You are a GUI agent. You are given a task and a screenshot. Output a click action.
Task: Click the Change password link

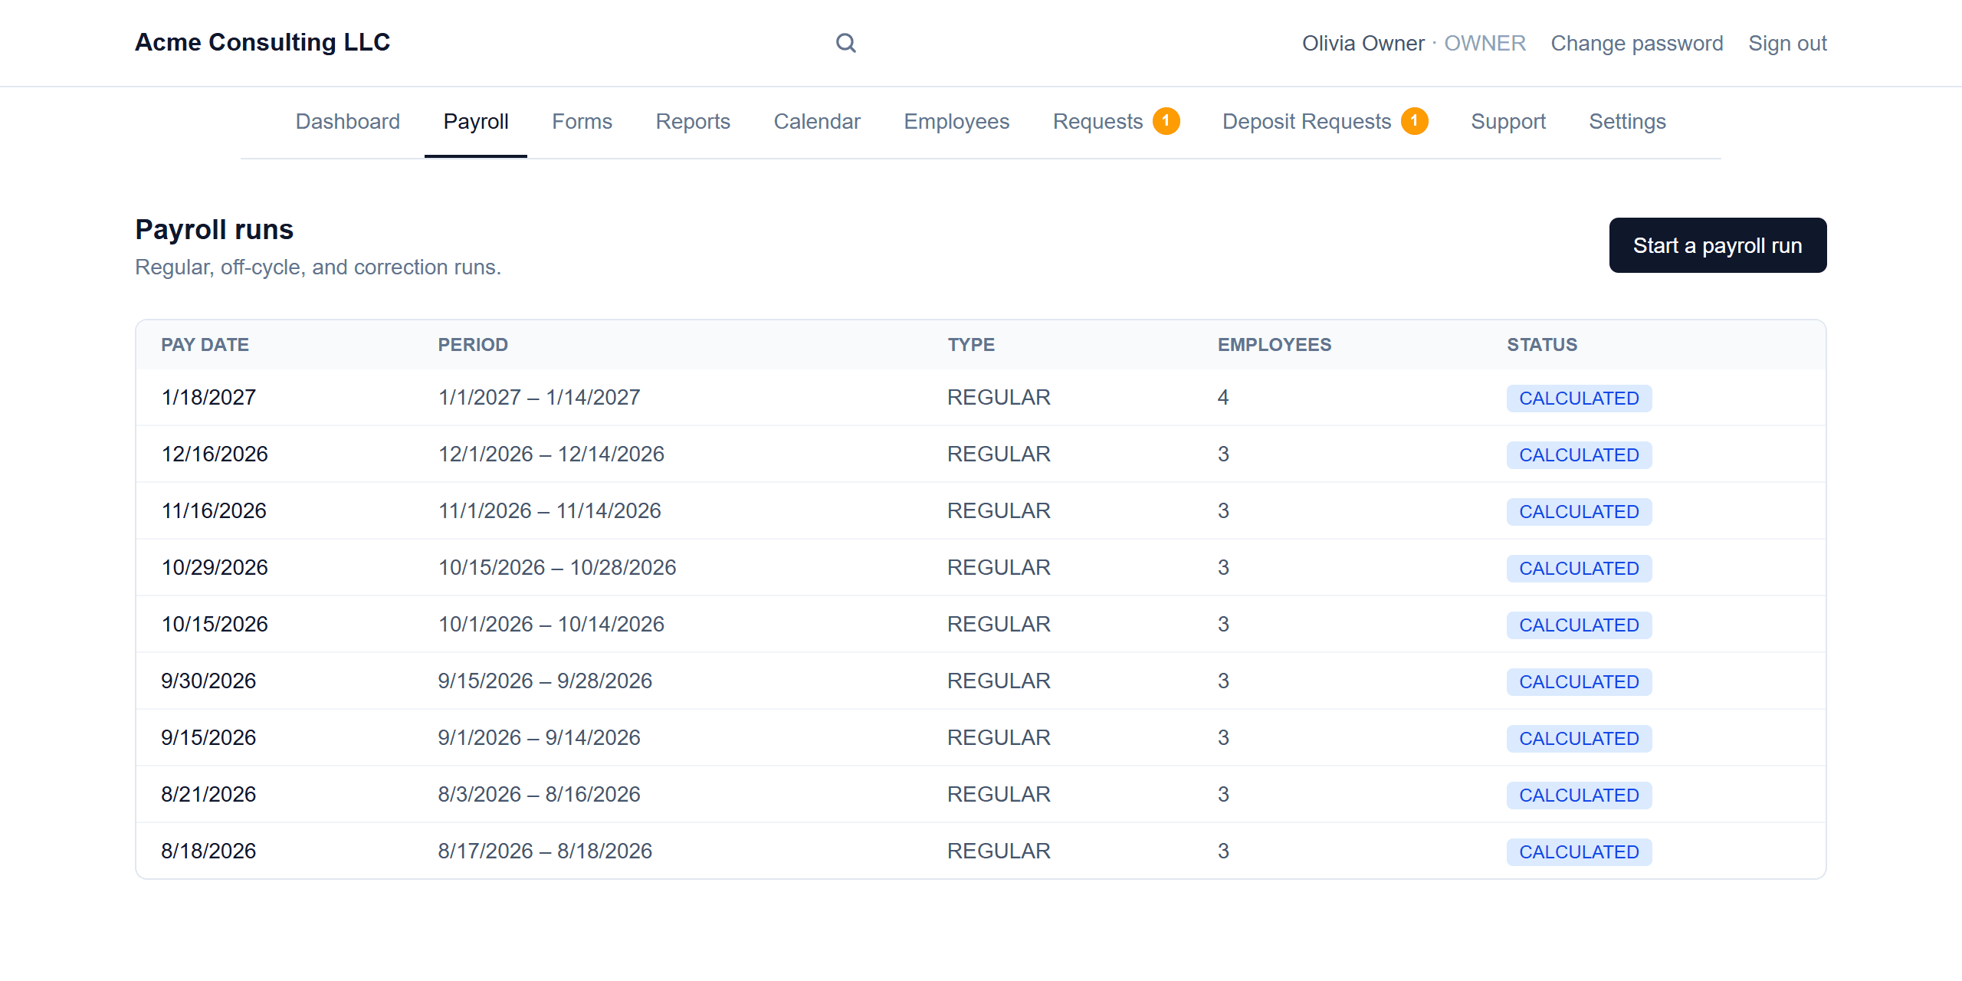click(x=1637, y=43)
